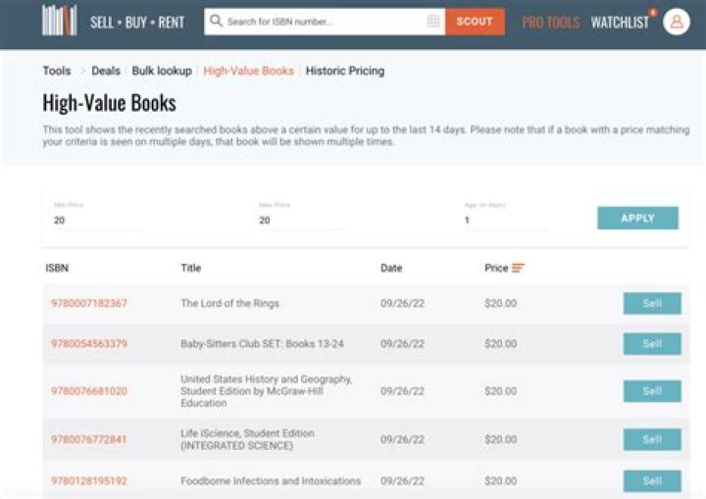The image size is (706, 499).
Task: Sell Foodborne Infections and Intoxications
Action: (652, 481)
